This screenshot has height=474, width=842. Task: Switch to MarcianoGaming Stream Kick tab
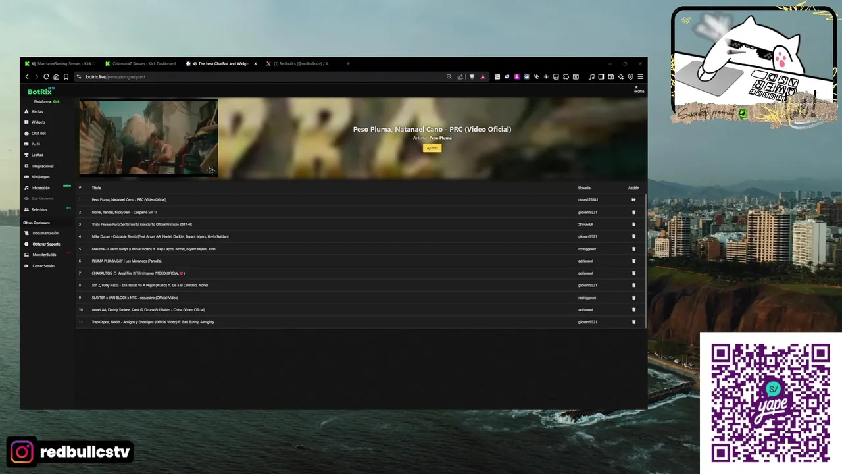coord(61,64)
